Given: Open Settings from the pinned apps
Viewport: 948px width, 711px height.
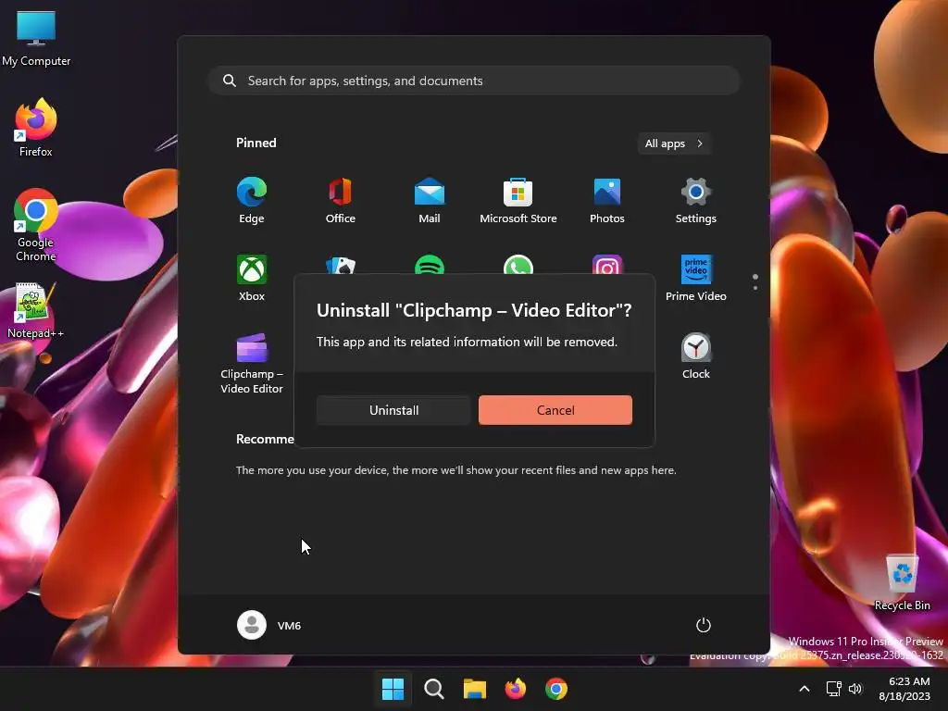Looking at the screenshot, I should point(696,201).
